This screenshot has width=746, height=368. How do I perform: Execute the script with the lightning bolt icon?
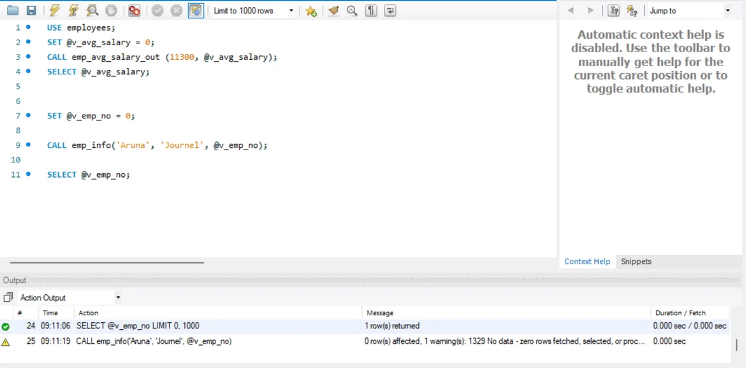click(x=55, y=11)
